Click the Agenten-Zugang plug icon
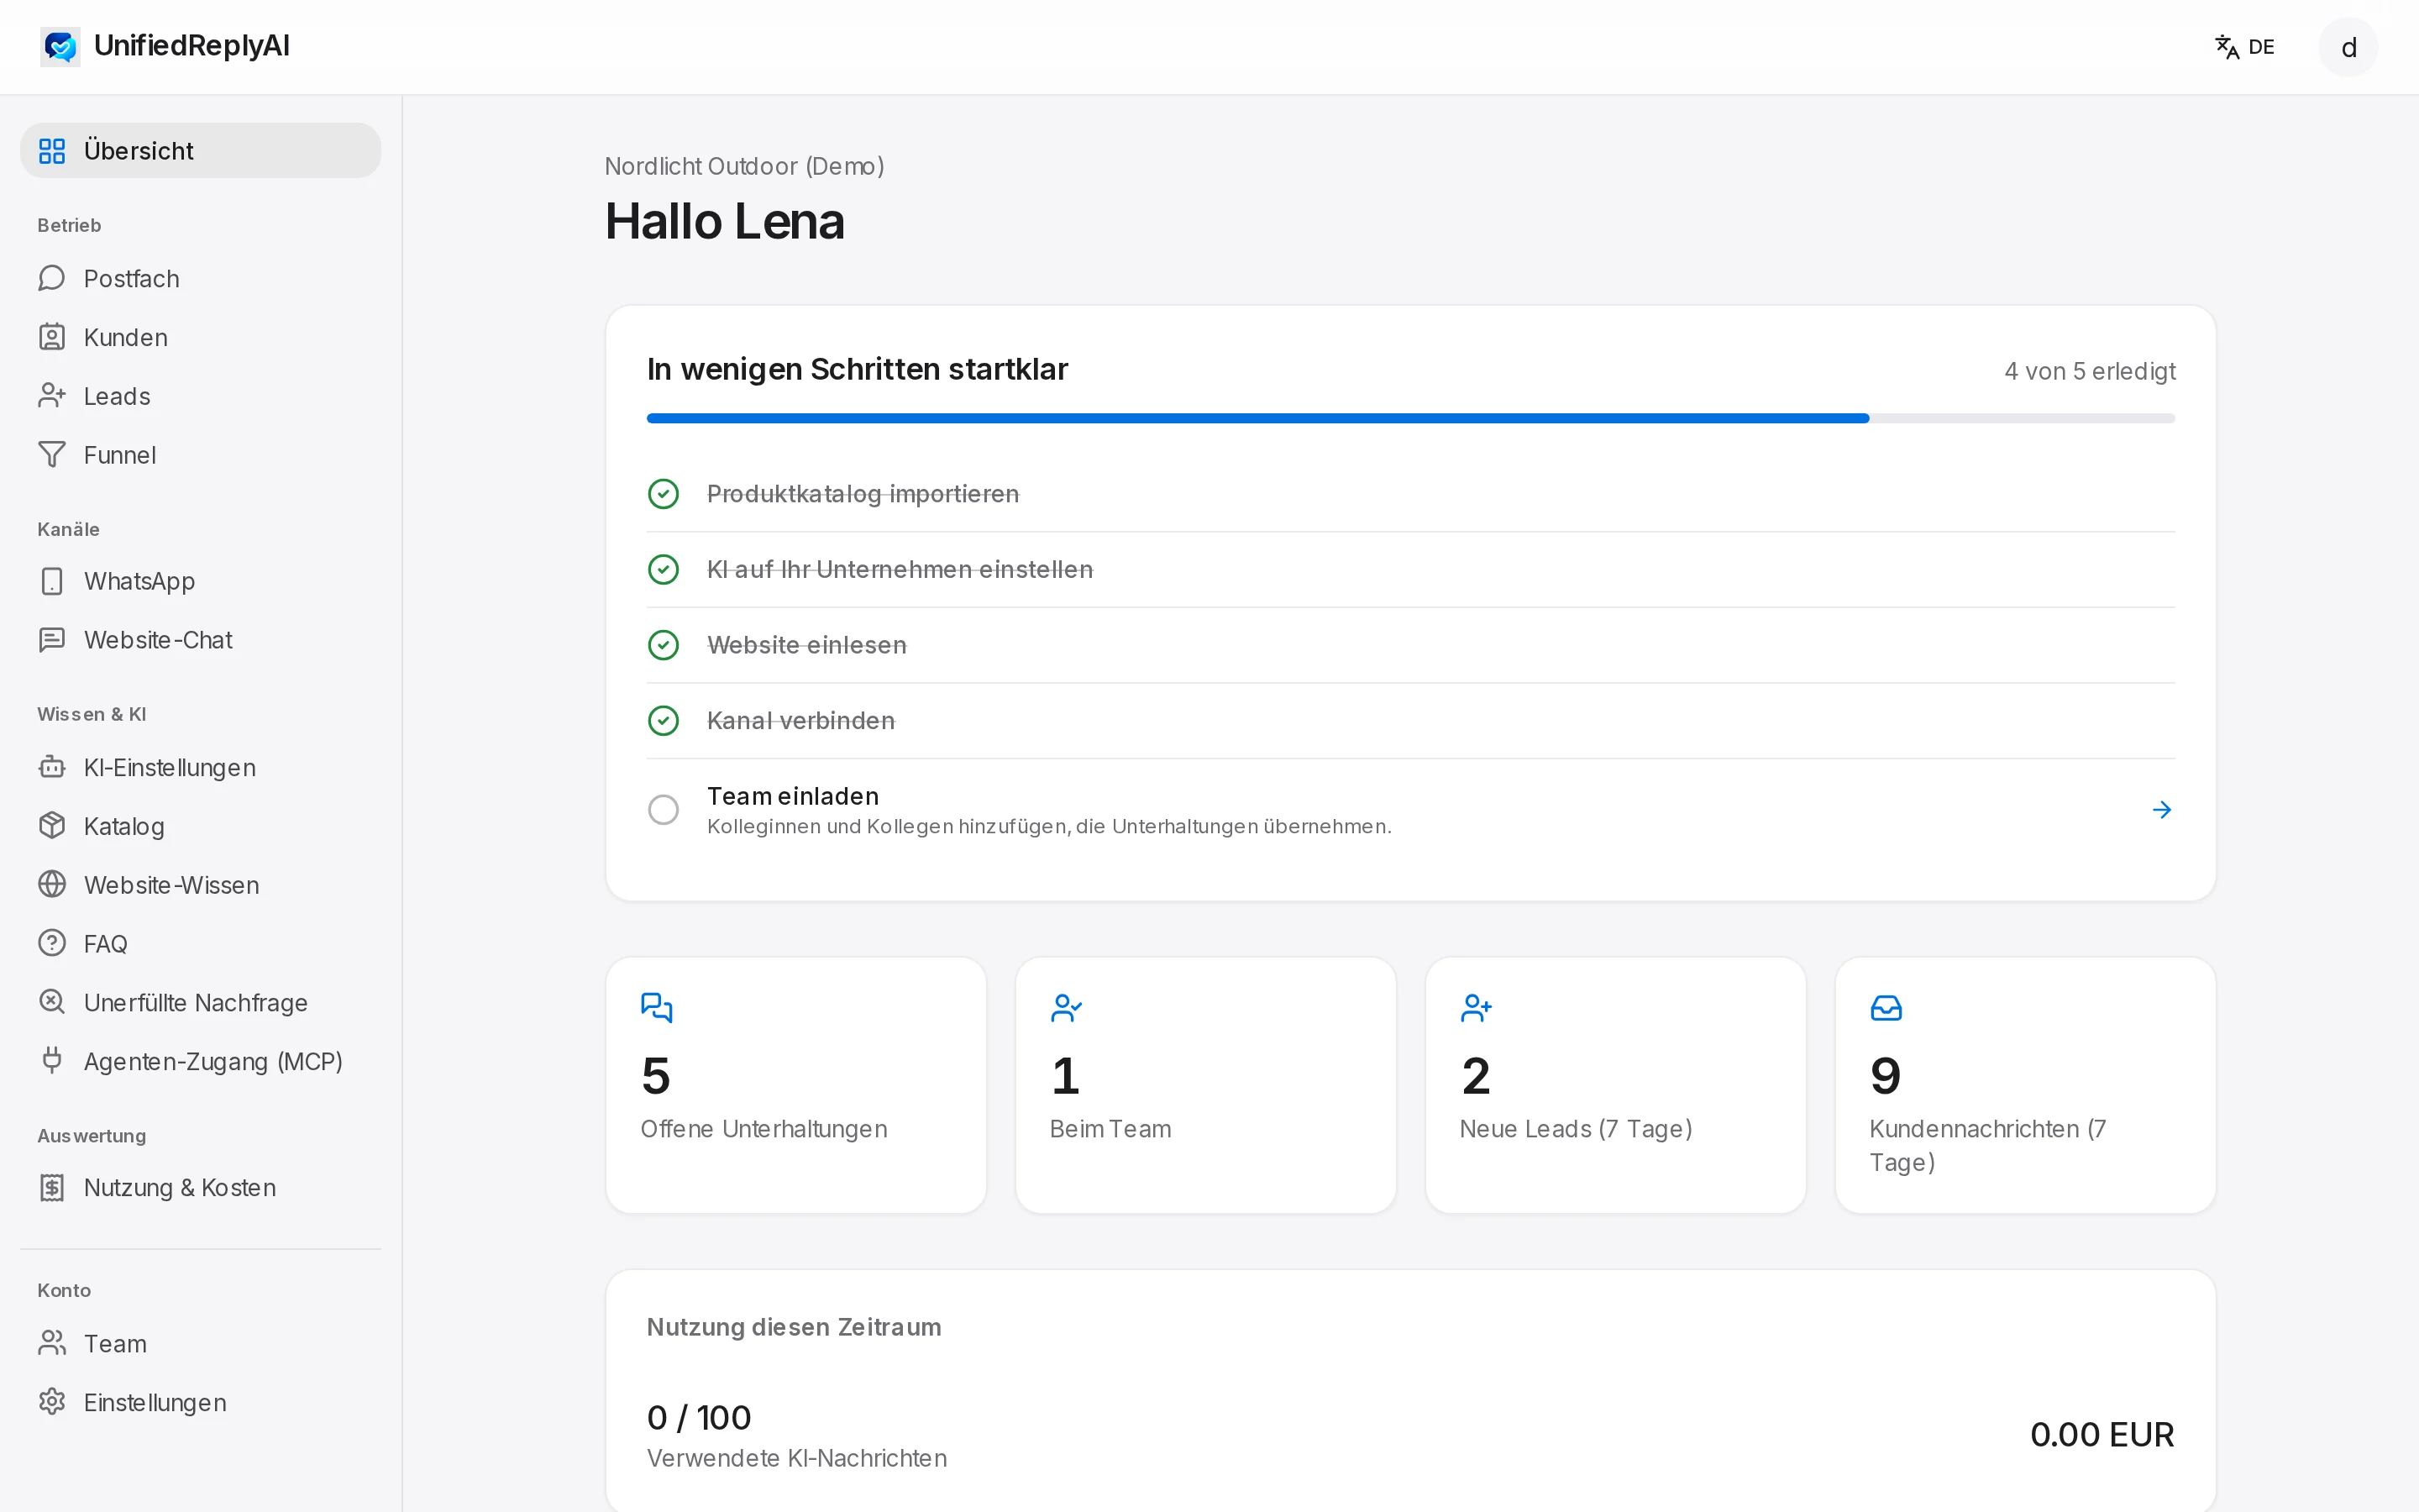 (52, 1061)
